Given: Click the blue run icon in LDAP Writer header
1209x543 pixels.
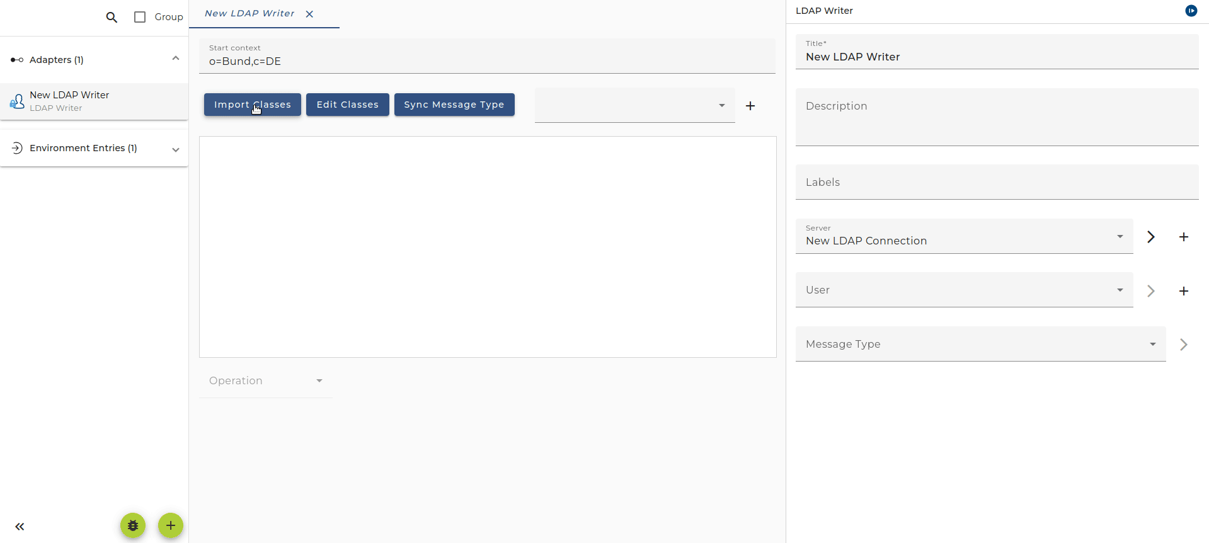Looking at the screenshot, I should [x=1191, y=11].
